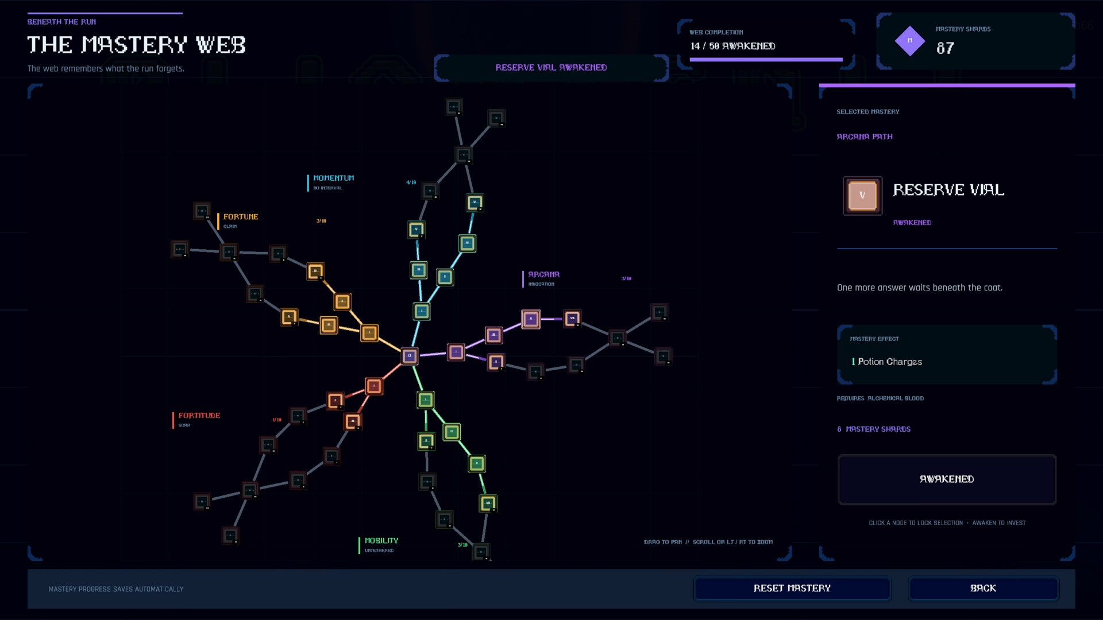Select the central hub node of the web

tap(410, 356)
